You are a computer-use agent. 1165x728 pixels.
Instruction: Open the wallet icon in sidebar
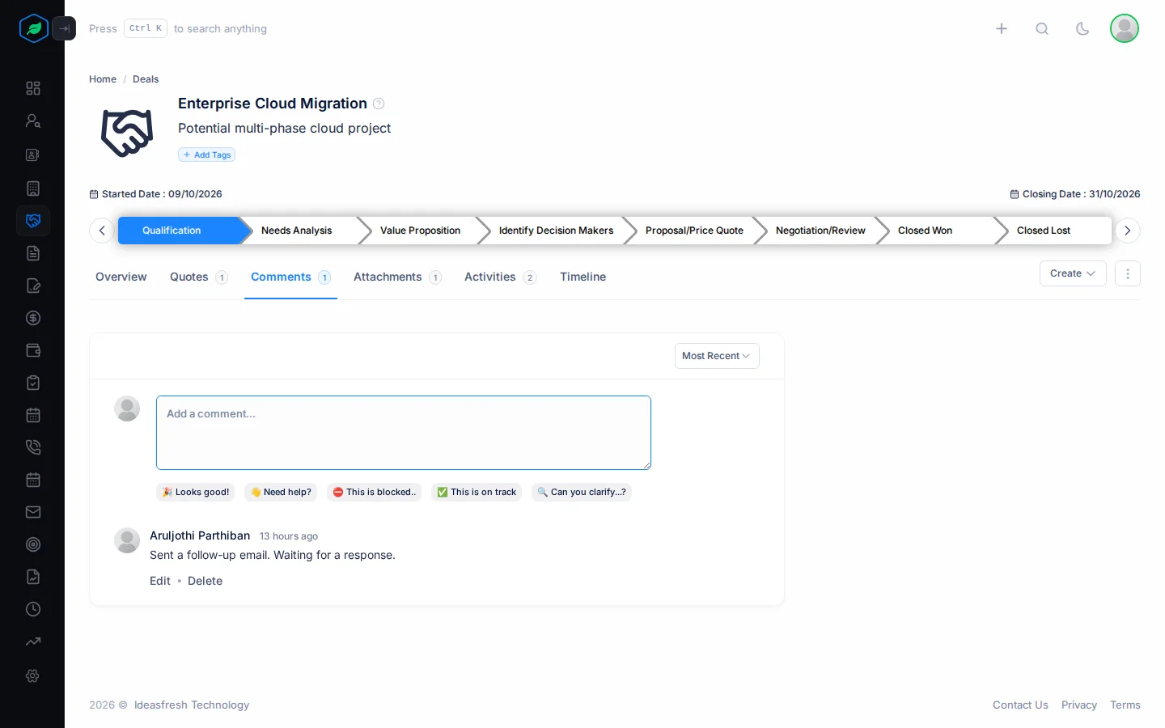click(x=33, y=350)
